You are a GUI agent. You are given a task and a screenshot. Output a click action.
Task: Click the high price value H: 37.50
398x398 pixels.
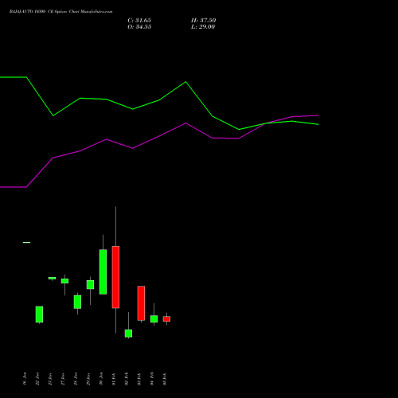[x=203, y=21]
